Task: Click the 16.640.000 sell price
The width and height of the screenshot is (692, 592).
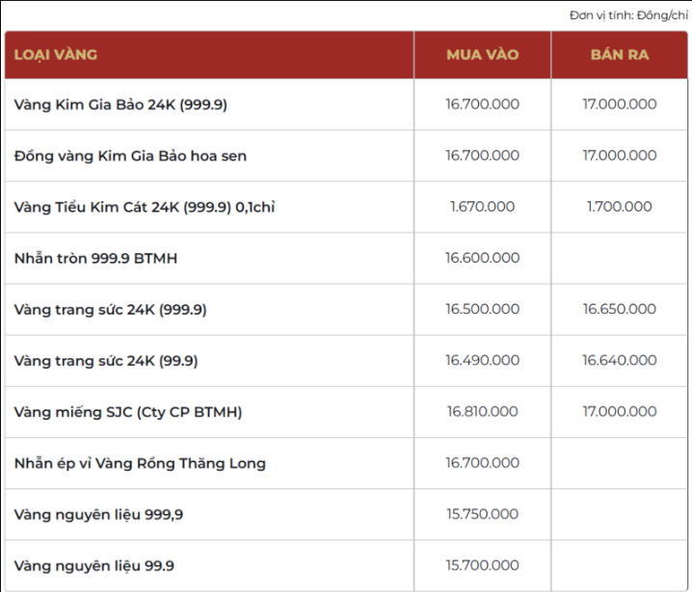Action: coord(620,360)
